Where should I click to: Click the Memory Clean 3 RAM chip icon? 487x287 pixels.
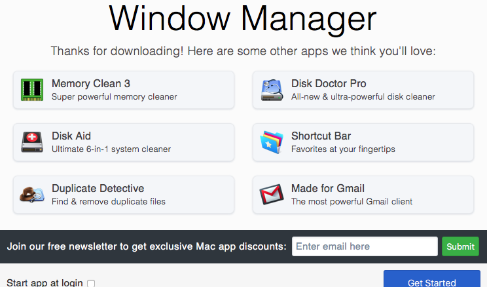pyautogui.click(x=32, y=90)
